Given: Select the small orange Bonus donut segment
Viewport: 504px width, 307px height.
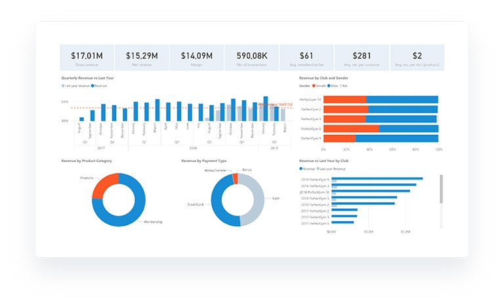Looking at the screenshot, I should 236,179.
